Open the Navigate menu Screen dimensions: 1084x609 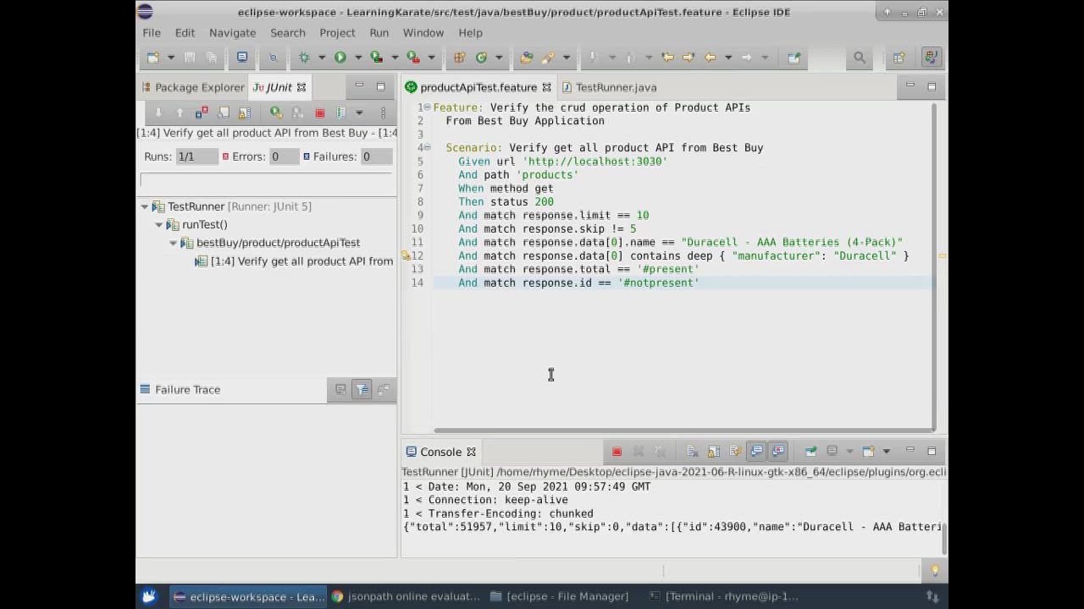pos(232,32)
